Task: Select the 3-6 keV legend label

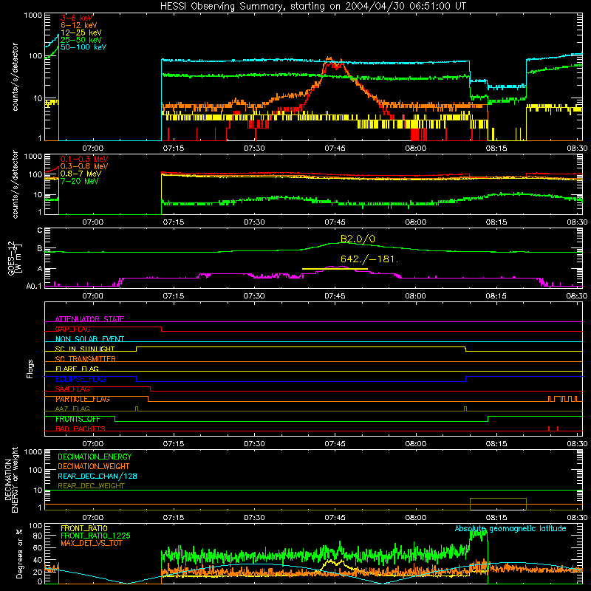Action: (76, 18)
